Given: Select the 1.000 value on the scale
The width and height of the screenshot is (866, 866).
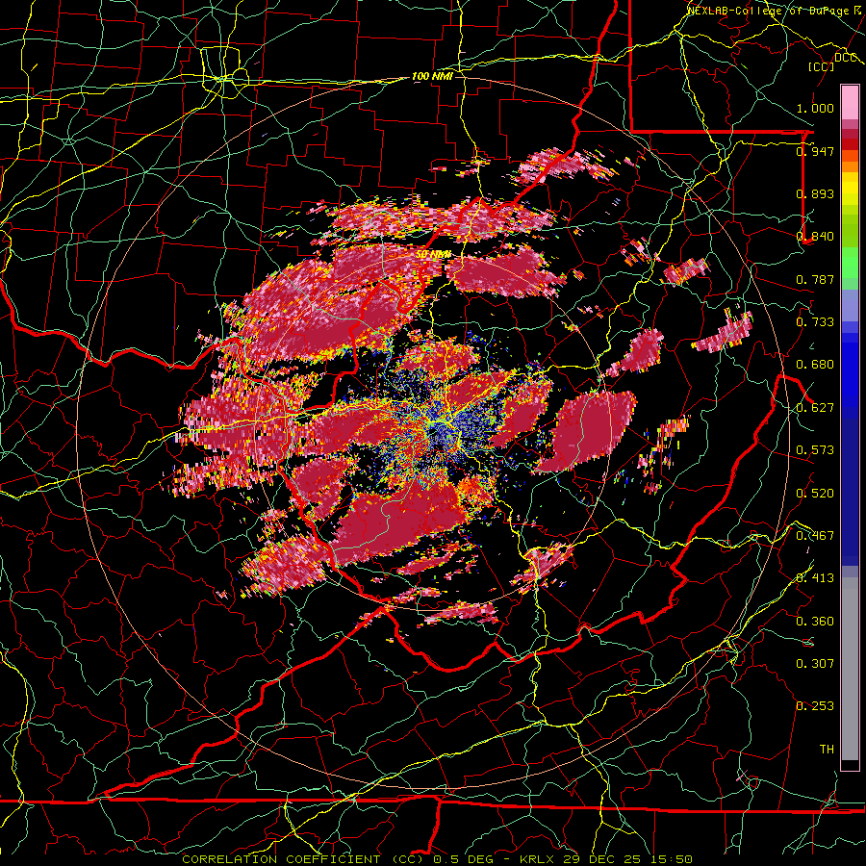Looking at the screenshot, I should [x=815, y=108].
